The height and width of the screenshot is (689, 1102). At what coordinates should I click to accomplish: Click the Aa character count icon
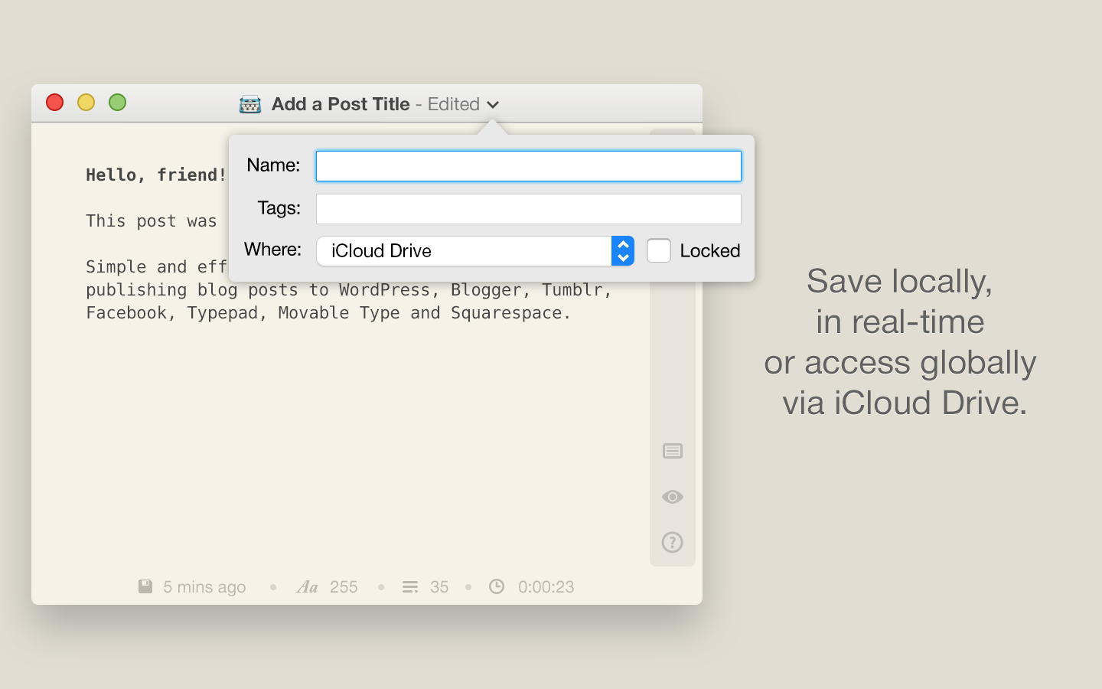click(307, 587)
